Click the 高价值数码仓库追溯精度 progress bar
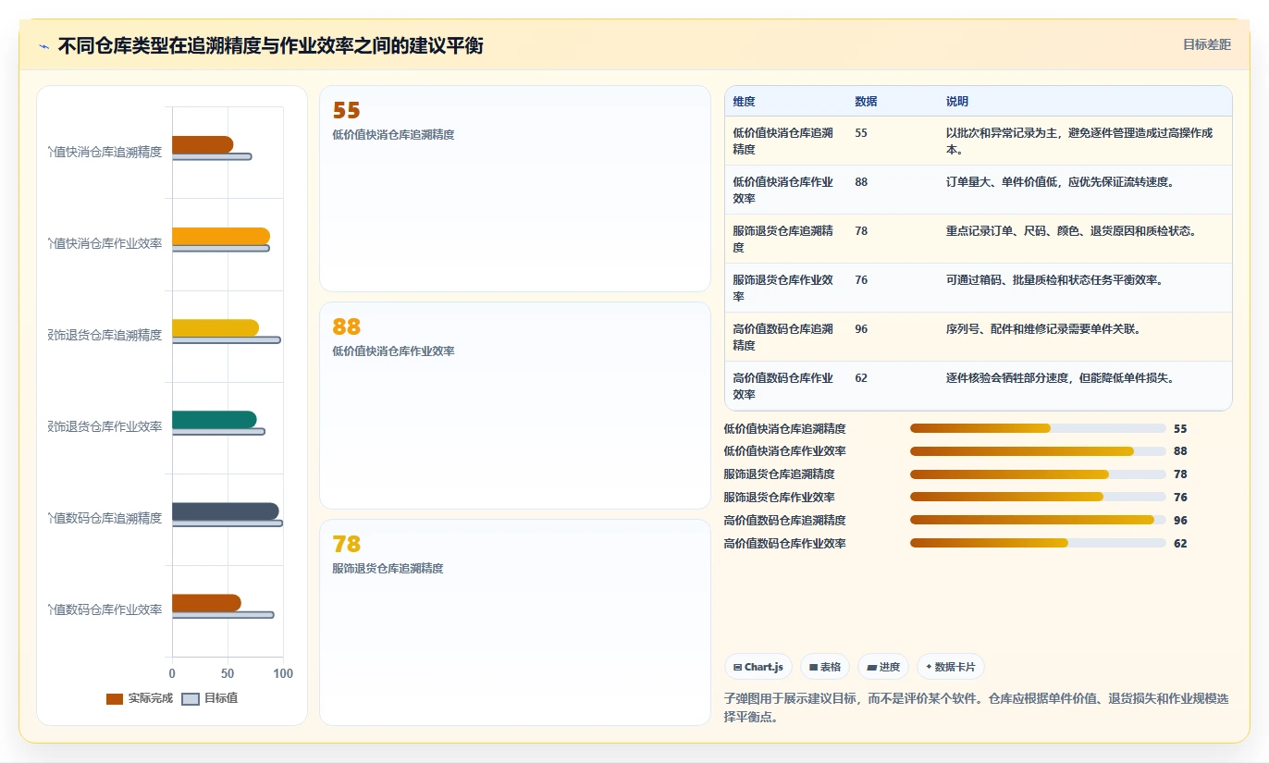The image size is (1269, 763). (1038, 520)
